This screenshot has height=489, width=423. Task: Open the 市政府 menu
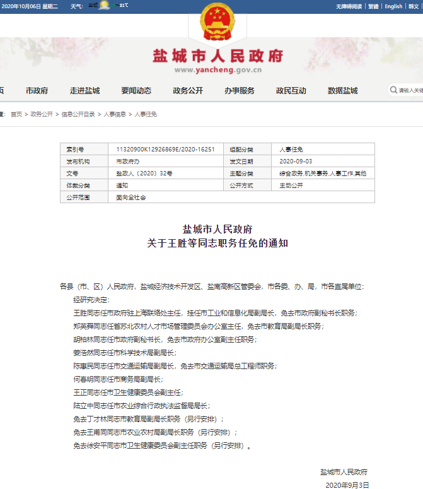[37, 91]
